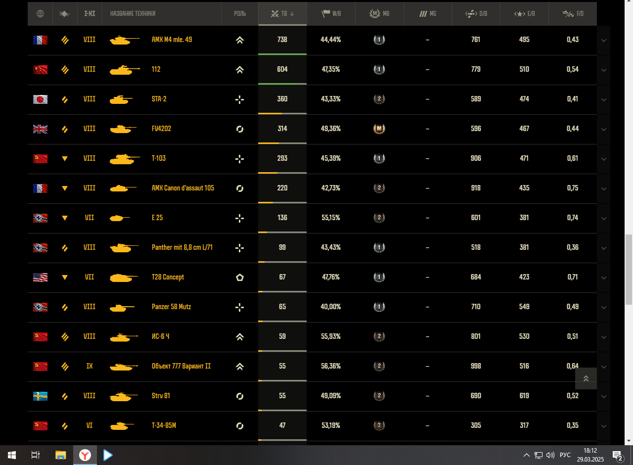Expand details for T-103 row
The image size is (633, 465).
pos(604,159)
